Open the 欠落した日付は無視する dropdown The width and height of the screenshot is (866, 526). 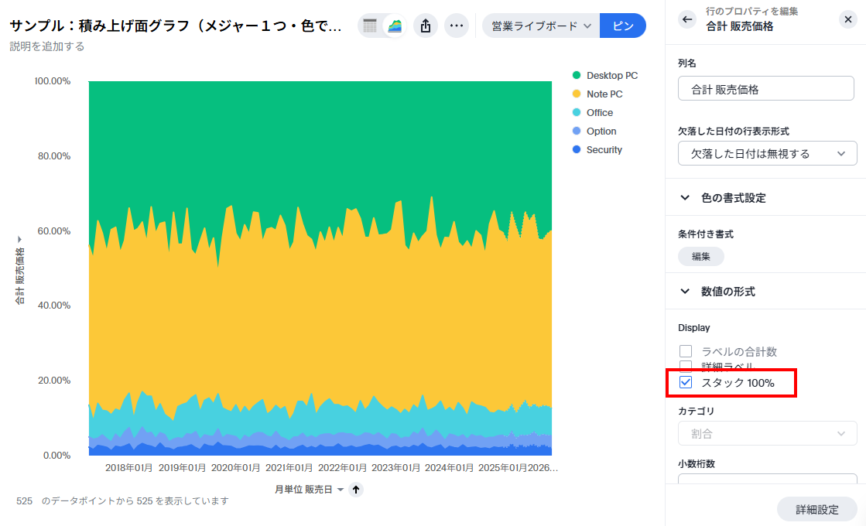click(x=767, y=153)
